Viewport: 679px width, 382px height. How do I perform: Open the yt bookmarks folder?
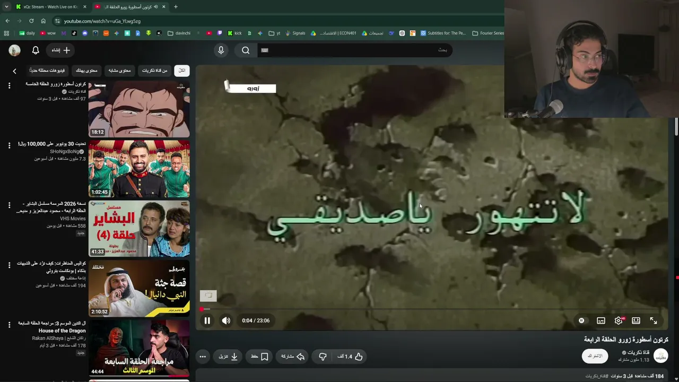(x=274, y=33)
